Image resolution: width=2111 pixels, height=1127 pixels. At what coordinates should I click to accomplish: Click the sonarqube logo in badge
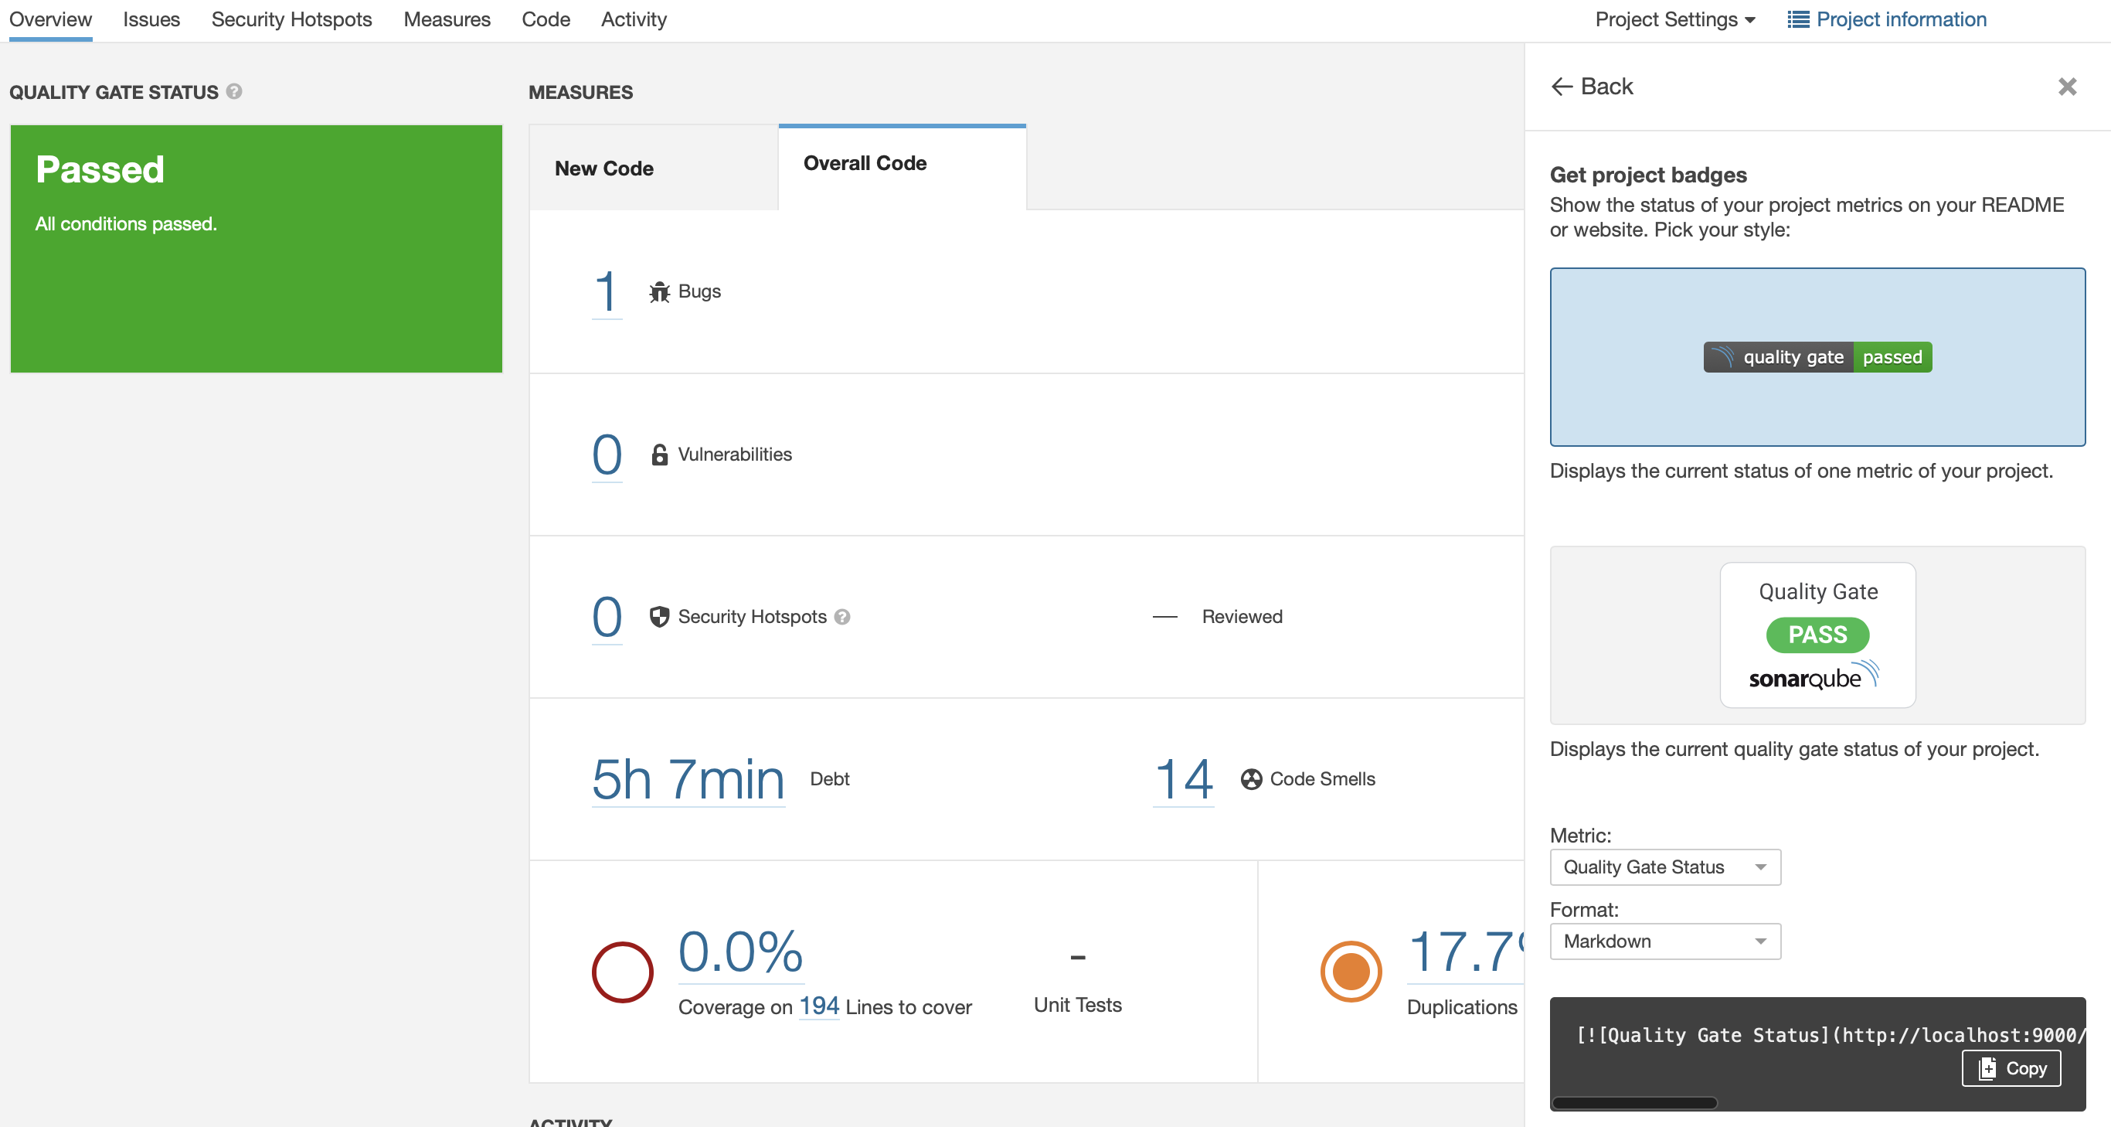point(1814,676)
